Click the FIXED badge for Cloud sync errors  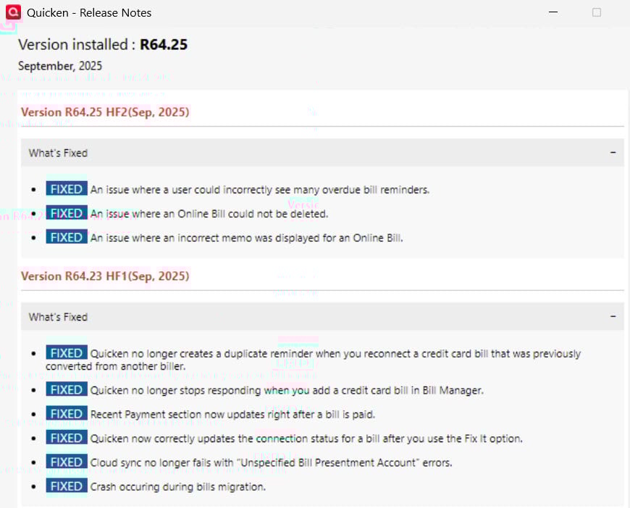(x=67, y=462)
